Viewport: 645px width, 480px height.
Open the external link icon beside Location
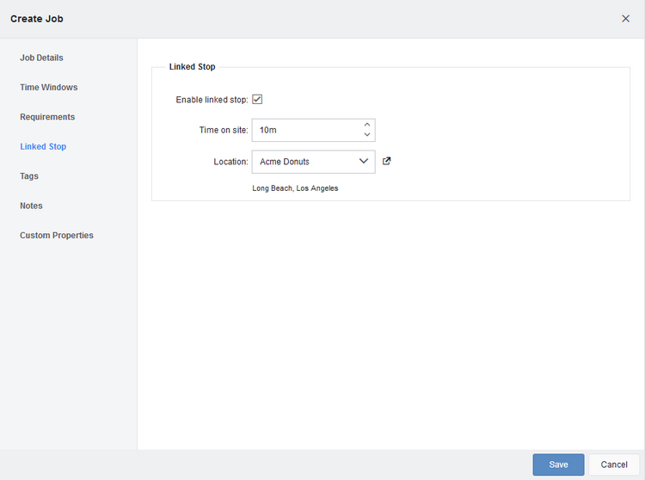(x=386, y=161)
